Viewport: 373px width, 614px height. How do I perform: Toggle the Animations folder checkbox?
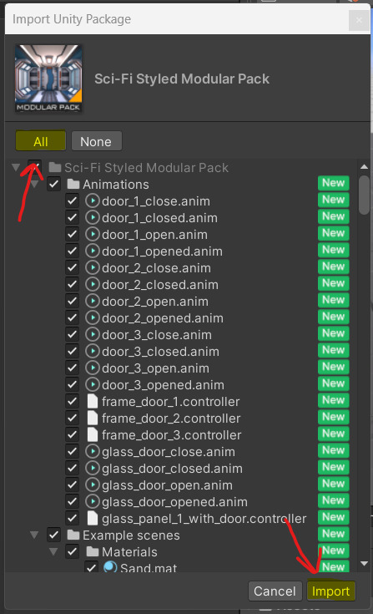[x=53, y=184]
